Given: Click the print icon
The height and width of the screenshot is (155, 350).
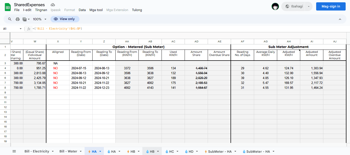Looking at the screenshot, I should 18,19.
